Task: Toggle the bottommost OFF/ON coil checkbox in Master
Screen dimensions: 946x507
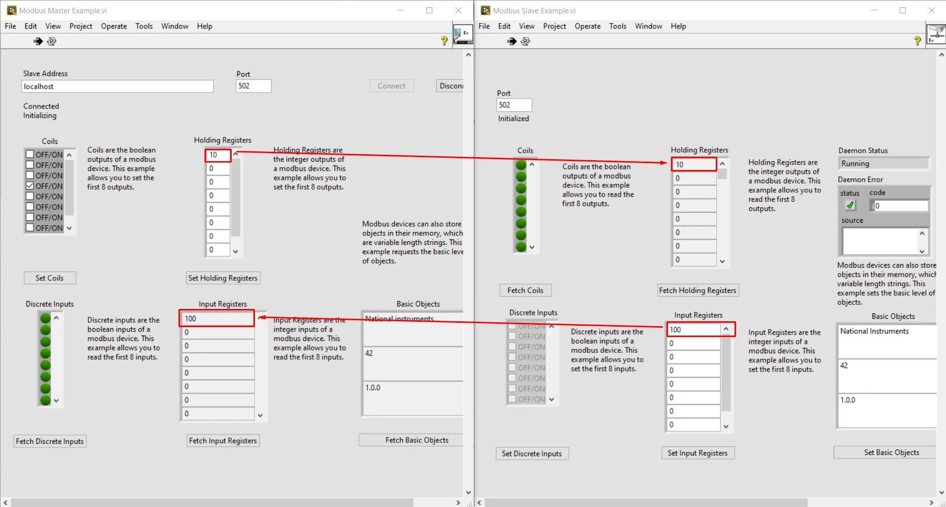Action: (30, 228)
